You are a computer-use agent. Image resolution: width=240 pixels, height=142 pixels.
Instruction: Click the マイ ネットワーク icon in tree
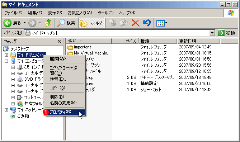[13, 110]
